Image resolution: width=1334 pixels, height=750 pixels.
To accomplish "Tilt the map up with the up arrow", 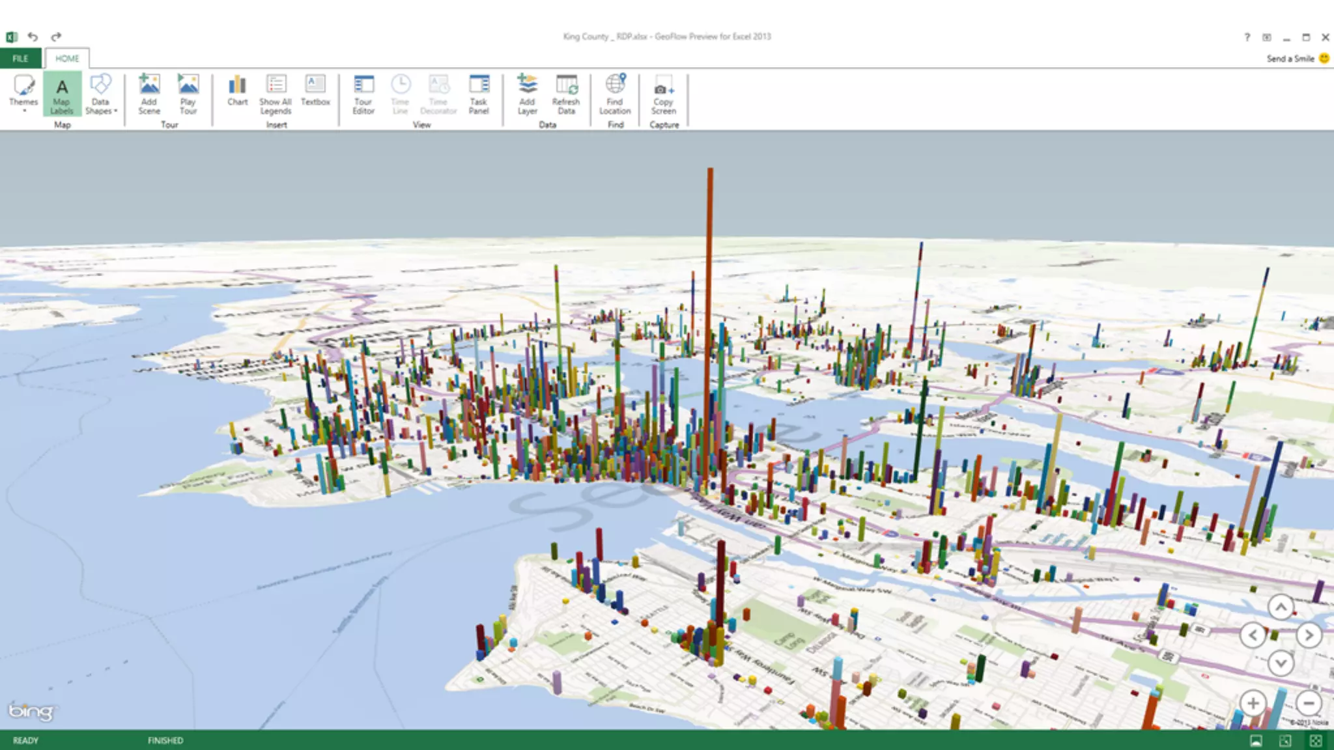I will [x=1281, y=607].
